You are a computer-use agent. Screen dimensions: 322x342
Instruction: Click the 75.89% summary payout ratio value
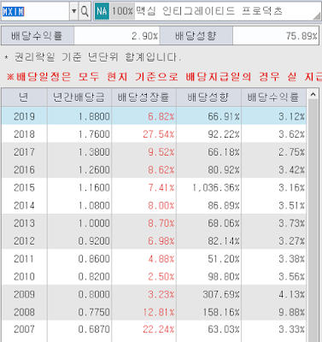(x=275, y=36)
